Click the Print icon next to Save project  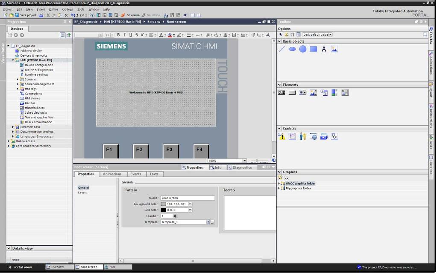(x=41, y=15)
